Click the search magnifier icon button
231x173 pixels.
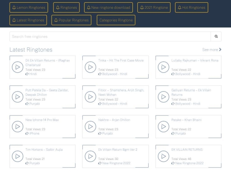click(x=216, y=37)
